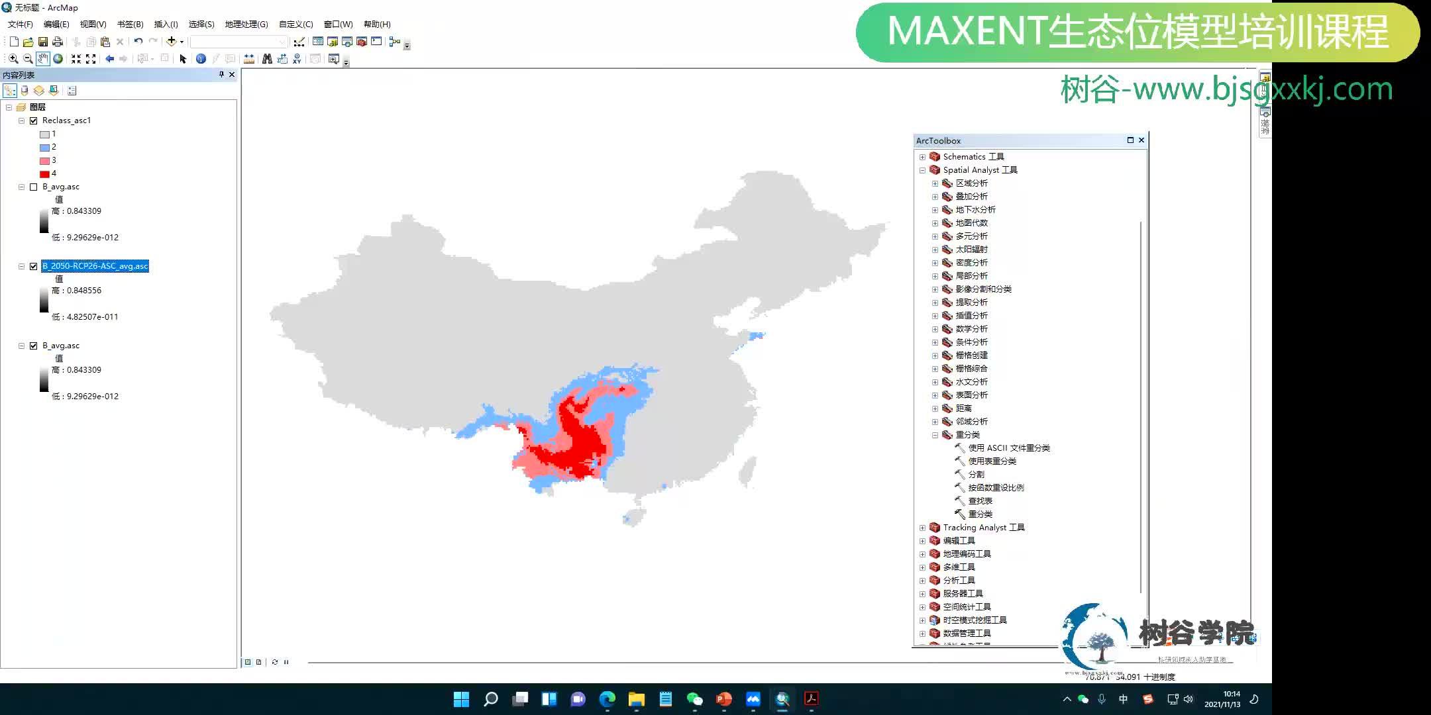Open 使用 ASCII 文件重分类 tool
This screenshot has height=715, width=1431.
tap(1009, 448)
